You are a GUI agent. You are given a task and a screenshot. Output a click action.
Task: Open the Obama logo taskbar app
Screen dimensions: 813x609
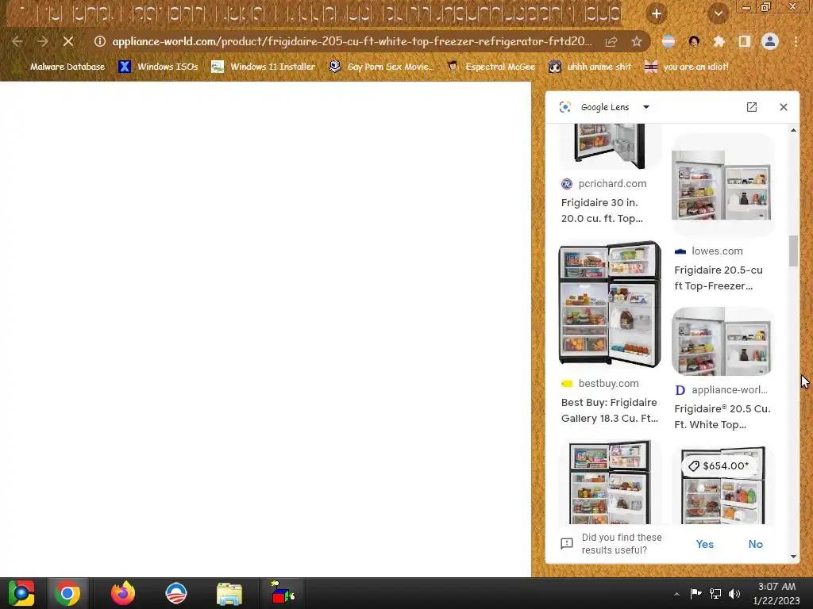click(x=175, y=593)
